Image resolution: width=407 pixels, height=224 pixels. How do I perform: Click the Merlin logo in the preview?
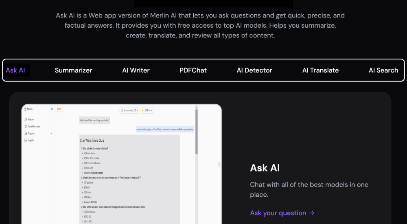[x=25, y=110]
